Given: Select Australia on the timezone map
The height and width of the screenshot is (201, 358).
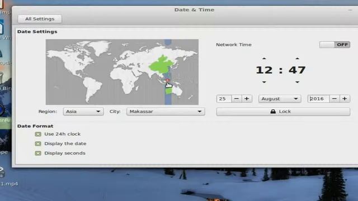Looking at the screenshot, I should click(x=177, y=90).
